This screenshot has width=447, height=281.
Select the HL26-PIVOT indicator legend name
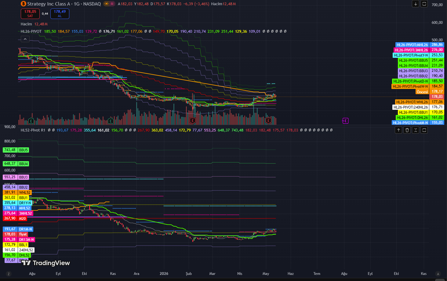tap(31, 31)
